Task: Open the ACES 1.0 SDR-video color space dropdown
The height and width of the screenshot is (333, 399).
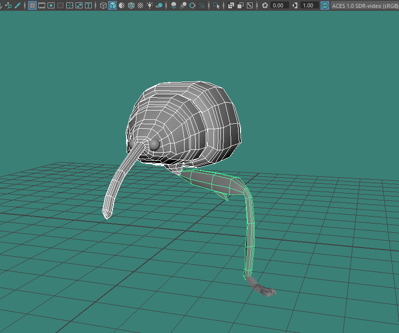Action: (x=365, y=5)
